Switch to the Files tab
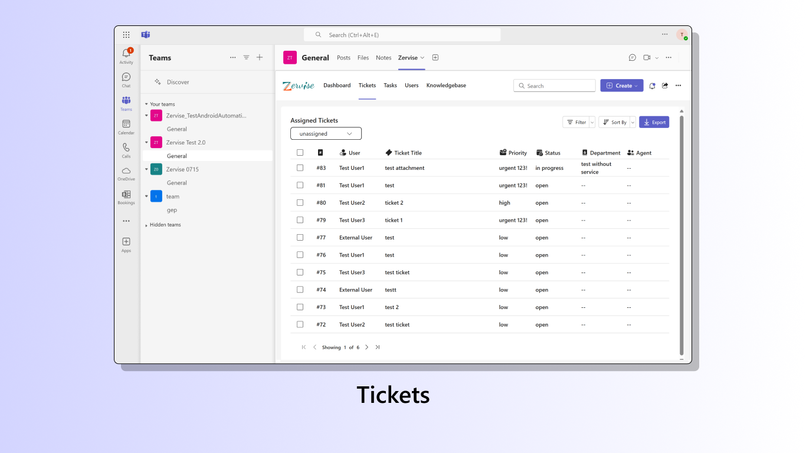Viewport: 806px width, 453px height. (363, 58)
